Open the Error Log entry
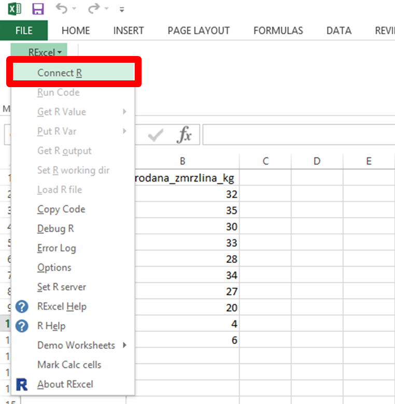395x404 pixels. pyautogui.click(x=73, y=248)
